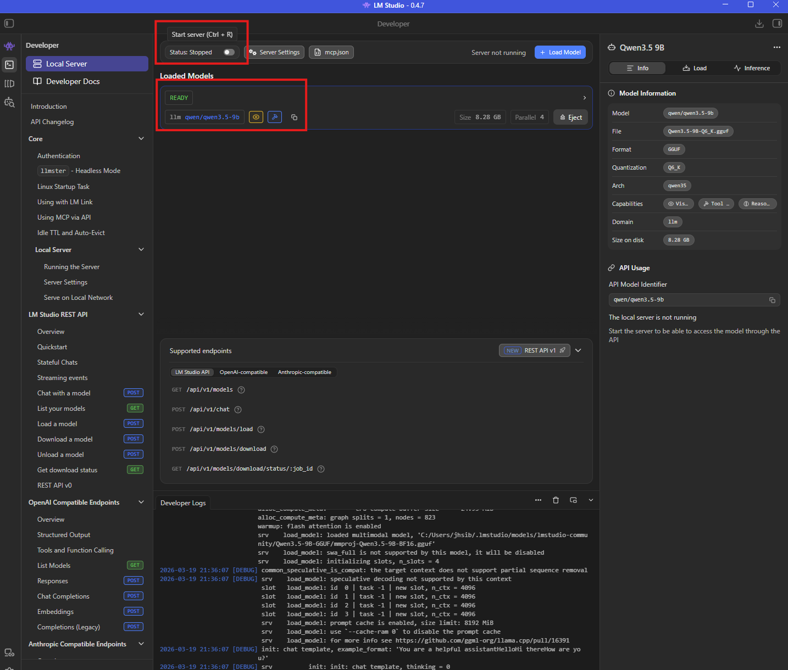Switch to the Load tab

(695, 68)
